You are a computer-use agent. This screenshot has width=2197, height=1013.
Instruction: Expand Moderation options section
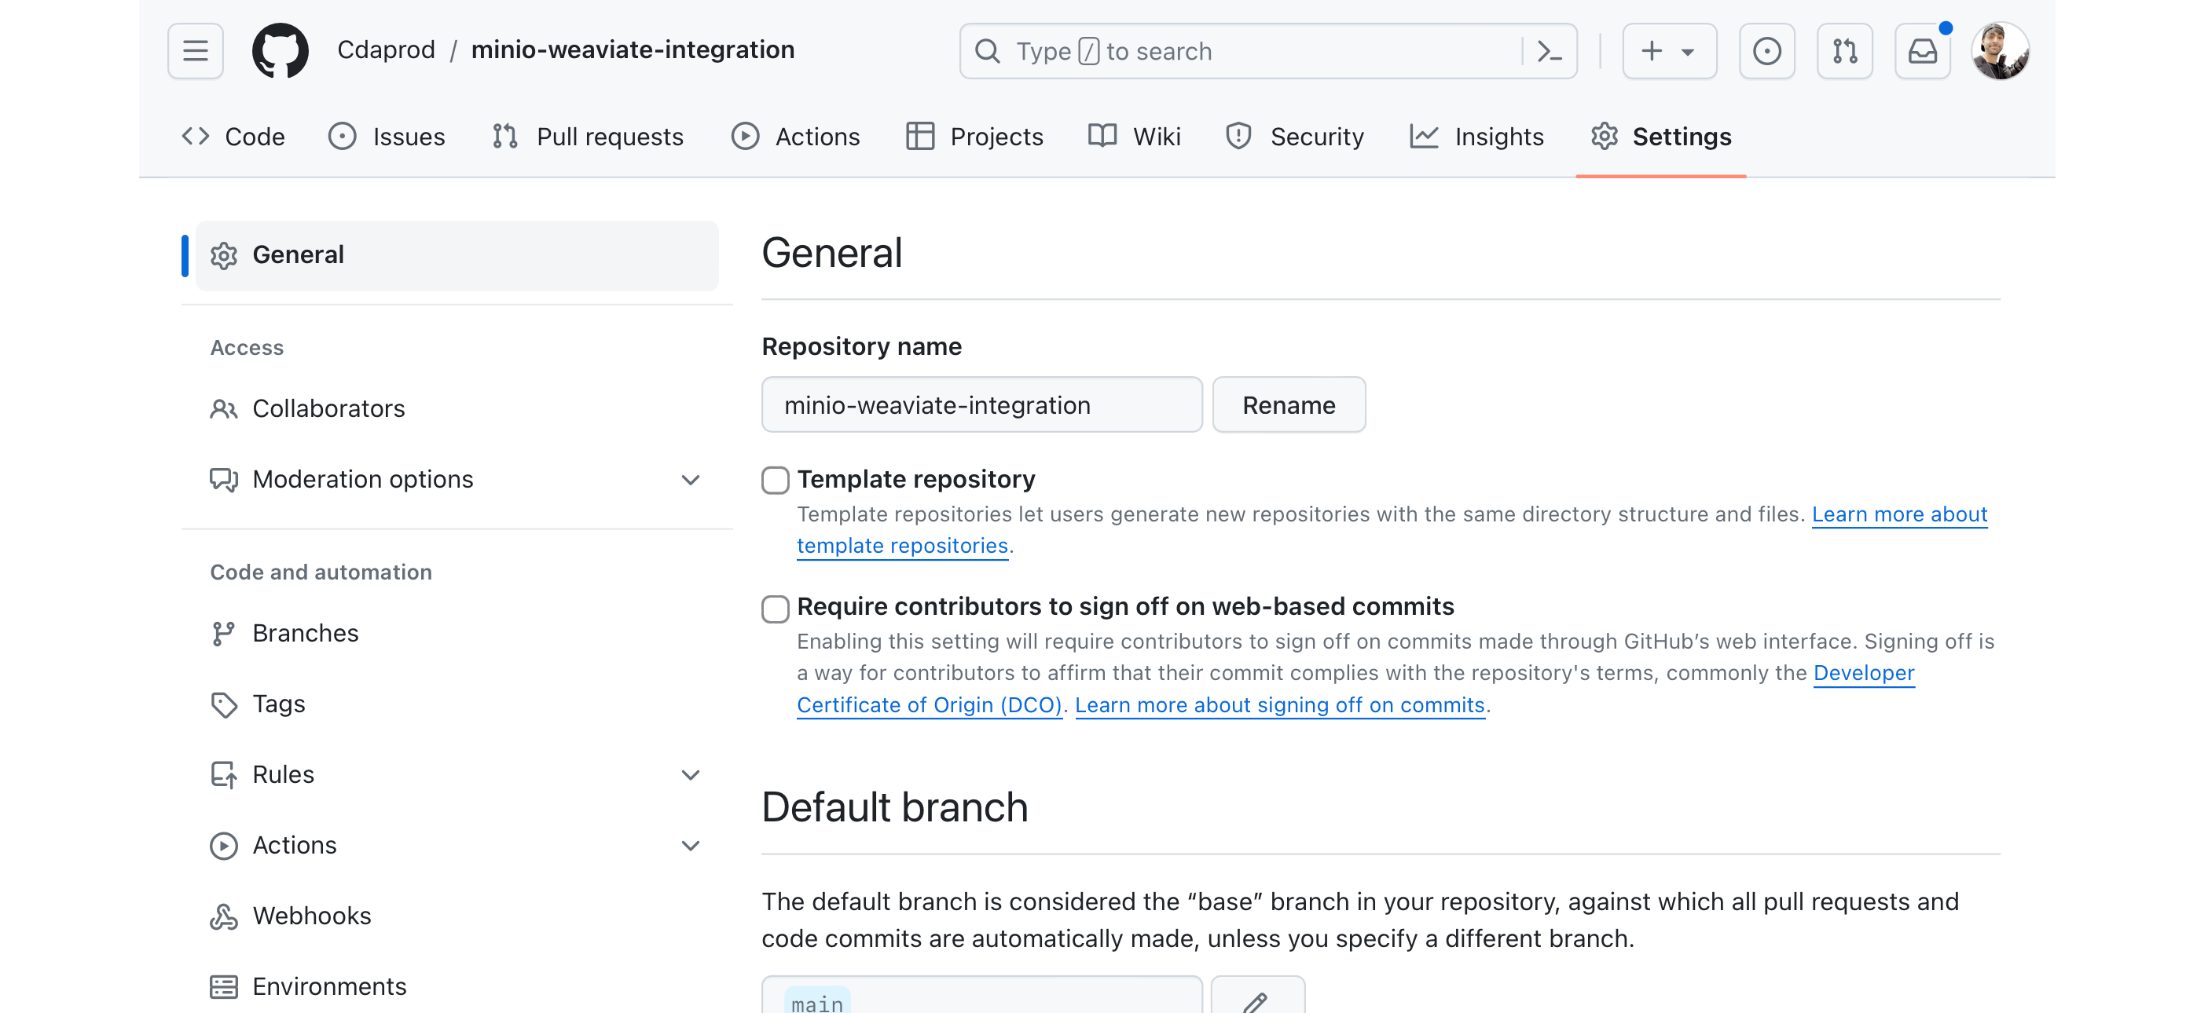point(690,480)
